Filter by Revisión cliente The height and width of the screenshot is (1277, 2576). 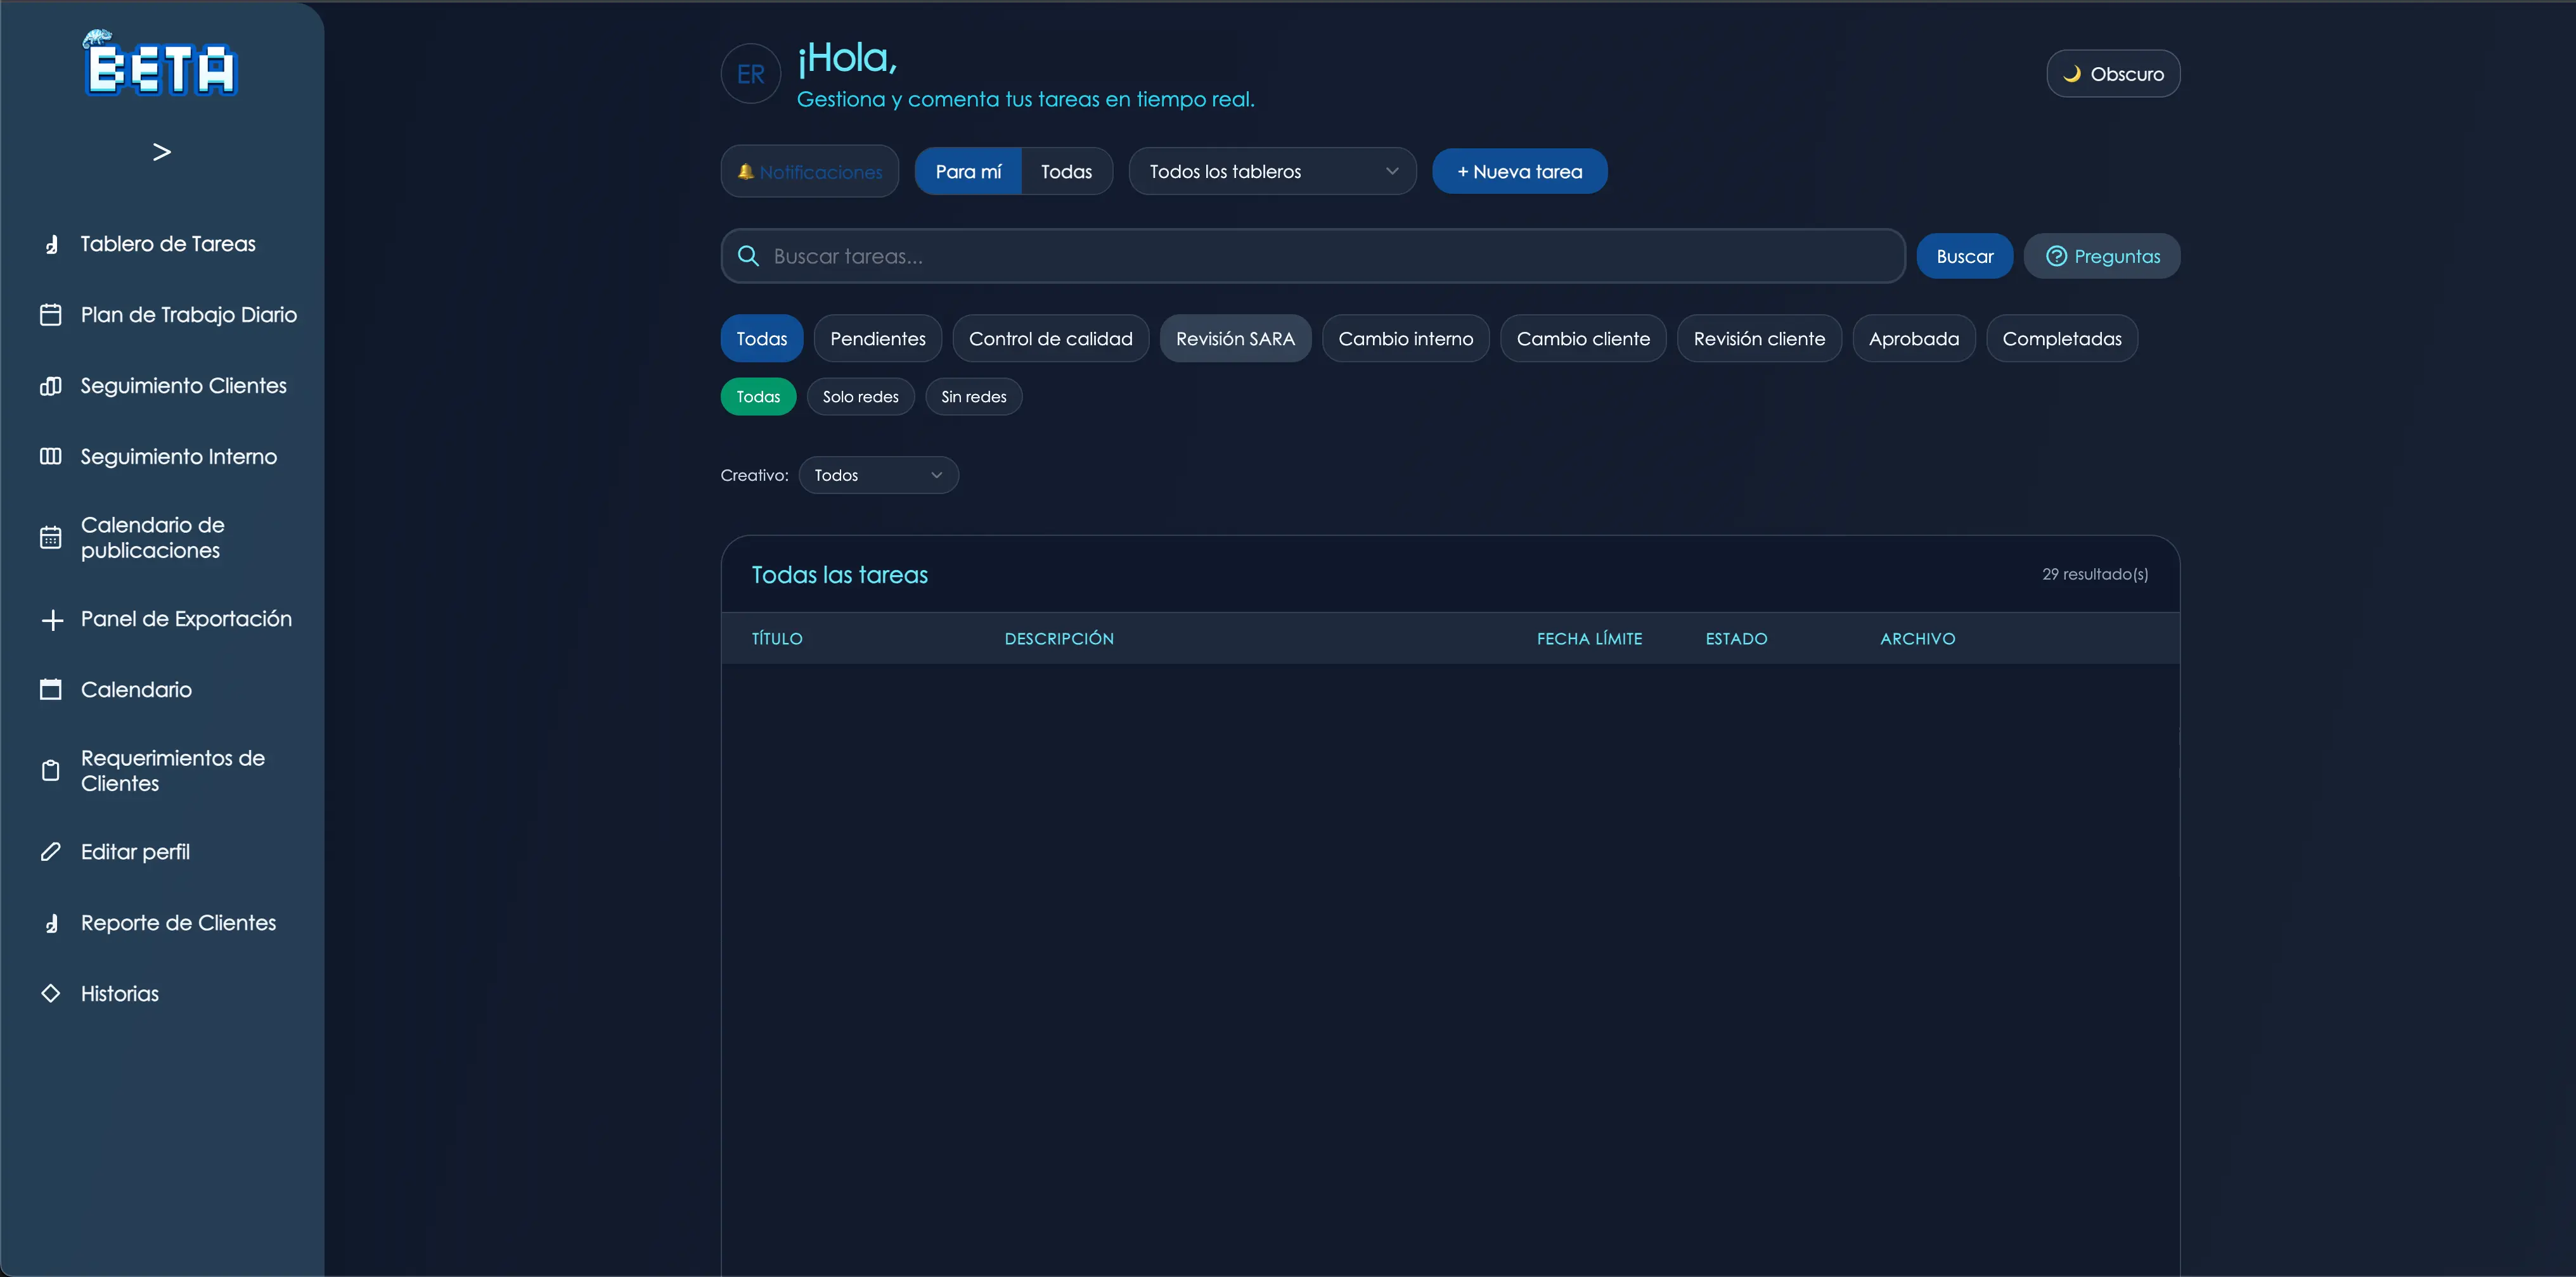pyautogui.click(x=1759, y=339)
